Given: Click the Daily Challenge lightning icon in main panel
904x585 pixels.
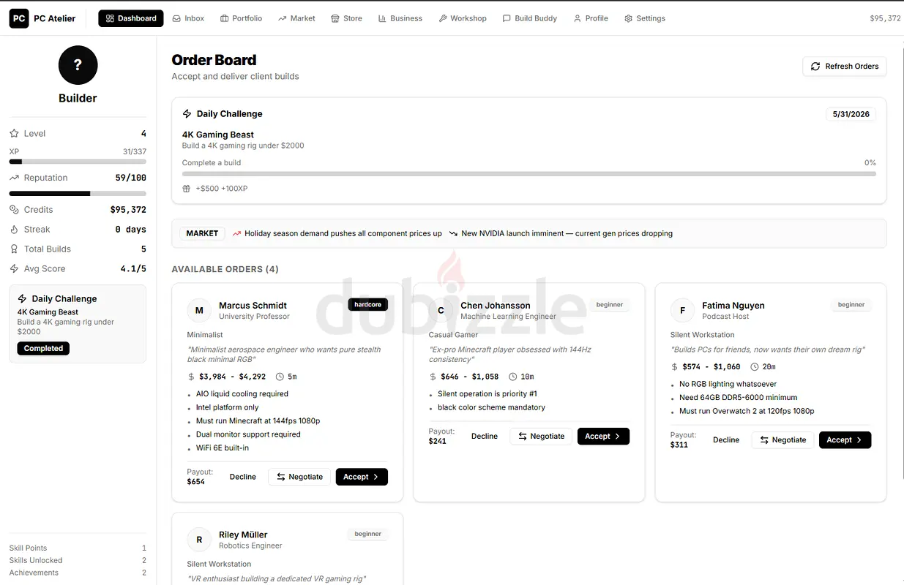Looking at the screenshot, I should point(187,114).
